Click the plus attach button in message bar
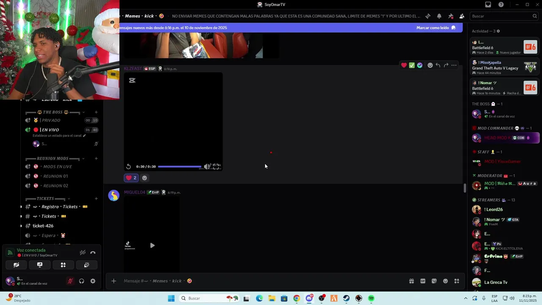 coord(113,281)
